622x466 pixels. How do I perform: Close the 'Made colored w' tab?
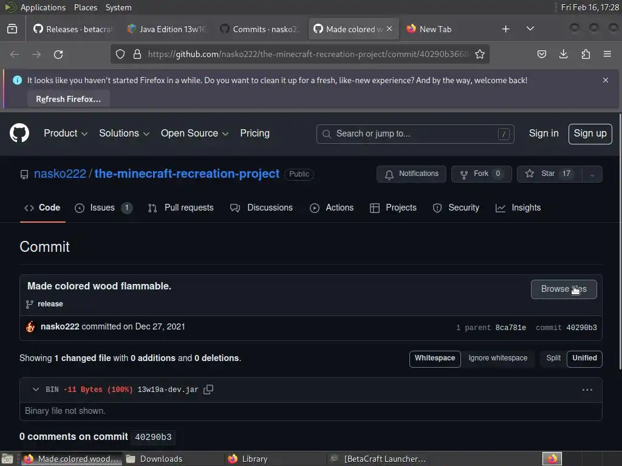pyautogui.click(x=389, y=29)
